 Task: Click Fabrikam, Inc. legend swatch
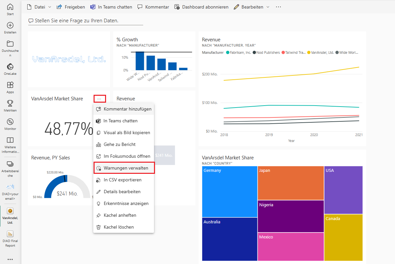point(228,52)
